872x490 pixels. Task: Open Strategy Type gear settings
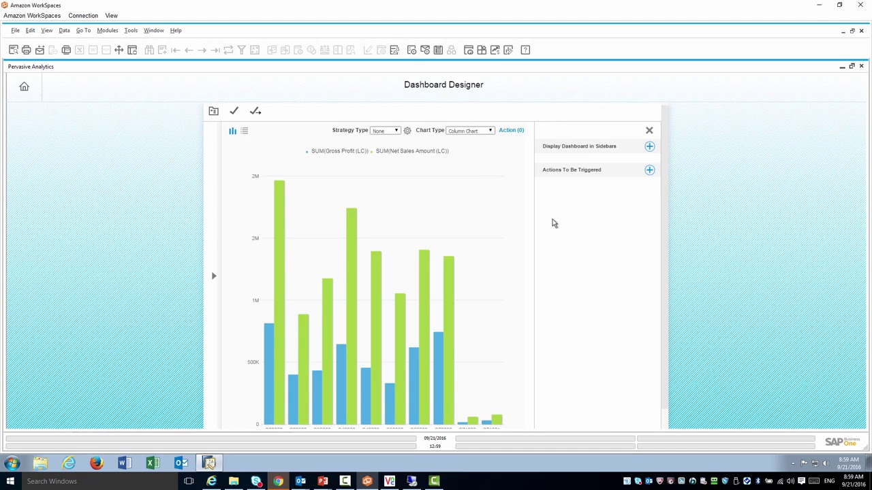click(407, 131)
